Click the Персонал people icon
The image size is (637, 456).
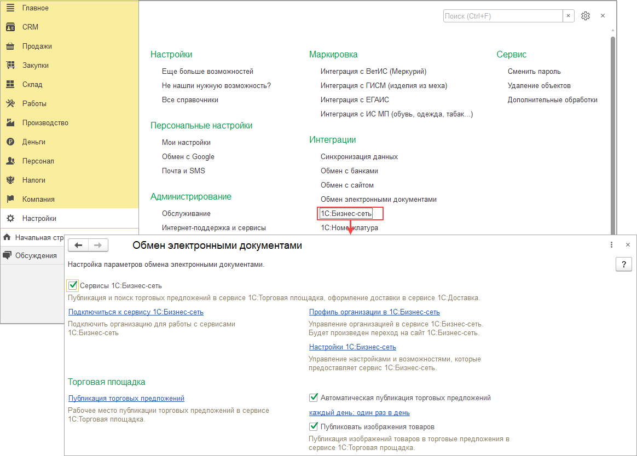(x=10, y=161)
